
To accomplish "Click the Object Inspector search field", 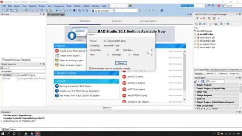I will tap(23, 68).
